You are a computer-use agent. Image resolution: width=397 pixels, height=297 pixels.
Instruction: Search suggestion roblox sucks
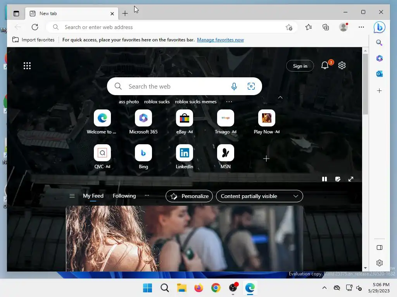[157, 102]
